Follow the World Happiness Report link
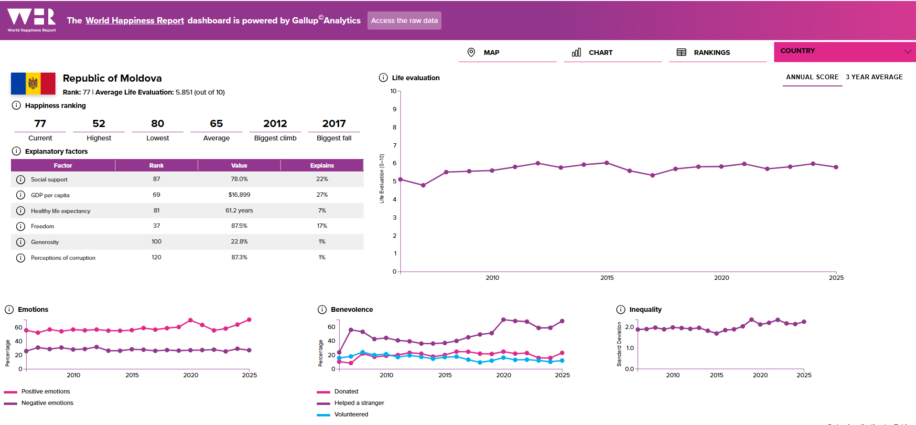Screen dimensions: 916x425 tap(135, 21)
